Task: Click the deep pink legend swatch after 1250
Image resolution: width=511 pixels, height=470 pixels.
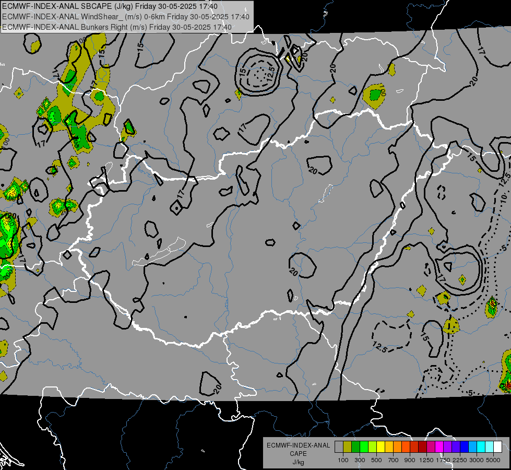Action: click(x=431, y=447)
